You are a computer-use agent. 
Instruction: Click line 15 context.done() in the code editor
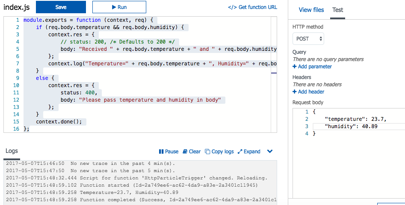[x=59, y=122]
